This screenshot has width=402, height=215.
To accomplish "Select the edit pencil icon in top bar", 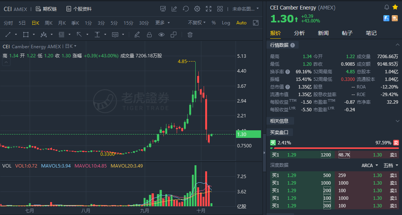I will pyautogui.click(x=174, y=9).
